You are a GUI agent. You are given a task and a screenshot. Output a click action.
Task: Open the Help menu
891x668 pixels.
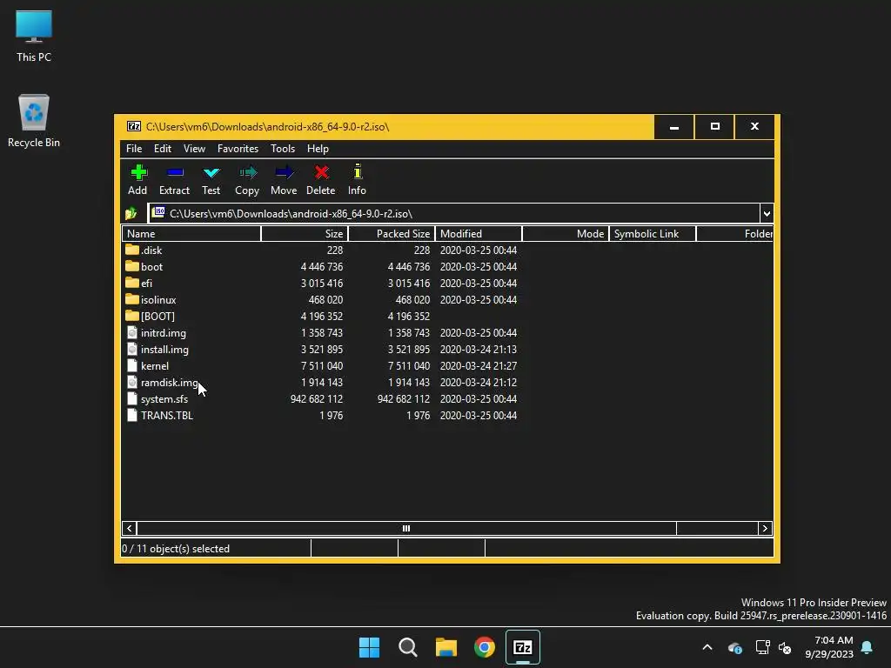[318, 148]
